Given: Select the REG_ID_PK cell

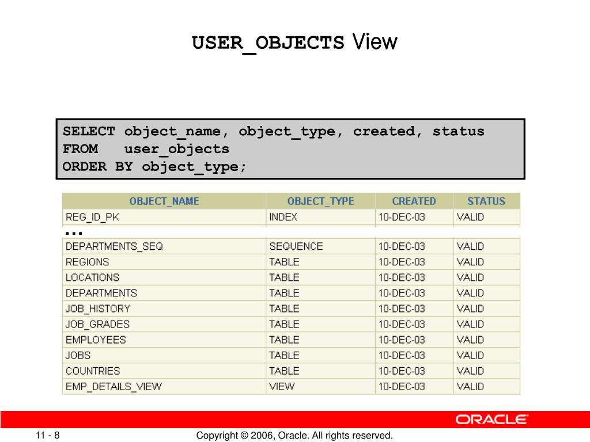Looking at the screenshot, I should pos(164,217).
